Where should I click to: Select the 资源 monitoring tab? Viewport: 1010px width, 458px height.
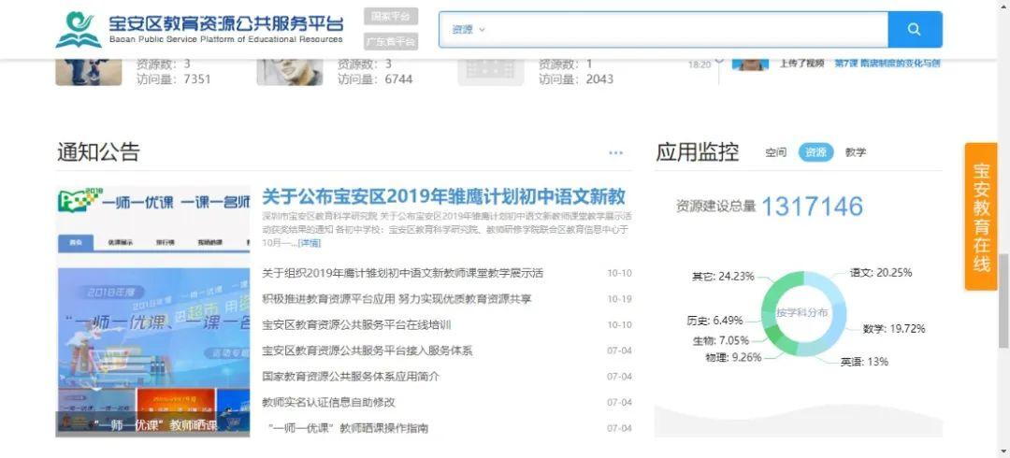(x=815, y=152)
